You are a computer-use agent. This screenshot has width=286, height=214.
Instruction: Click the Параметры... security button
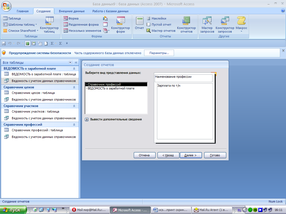[159, 53]
